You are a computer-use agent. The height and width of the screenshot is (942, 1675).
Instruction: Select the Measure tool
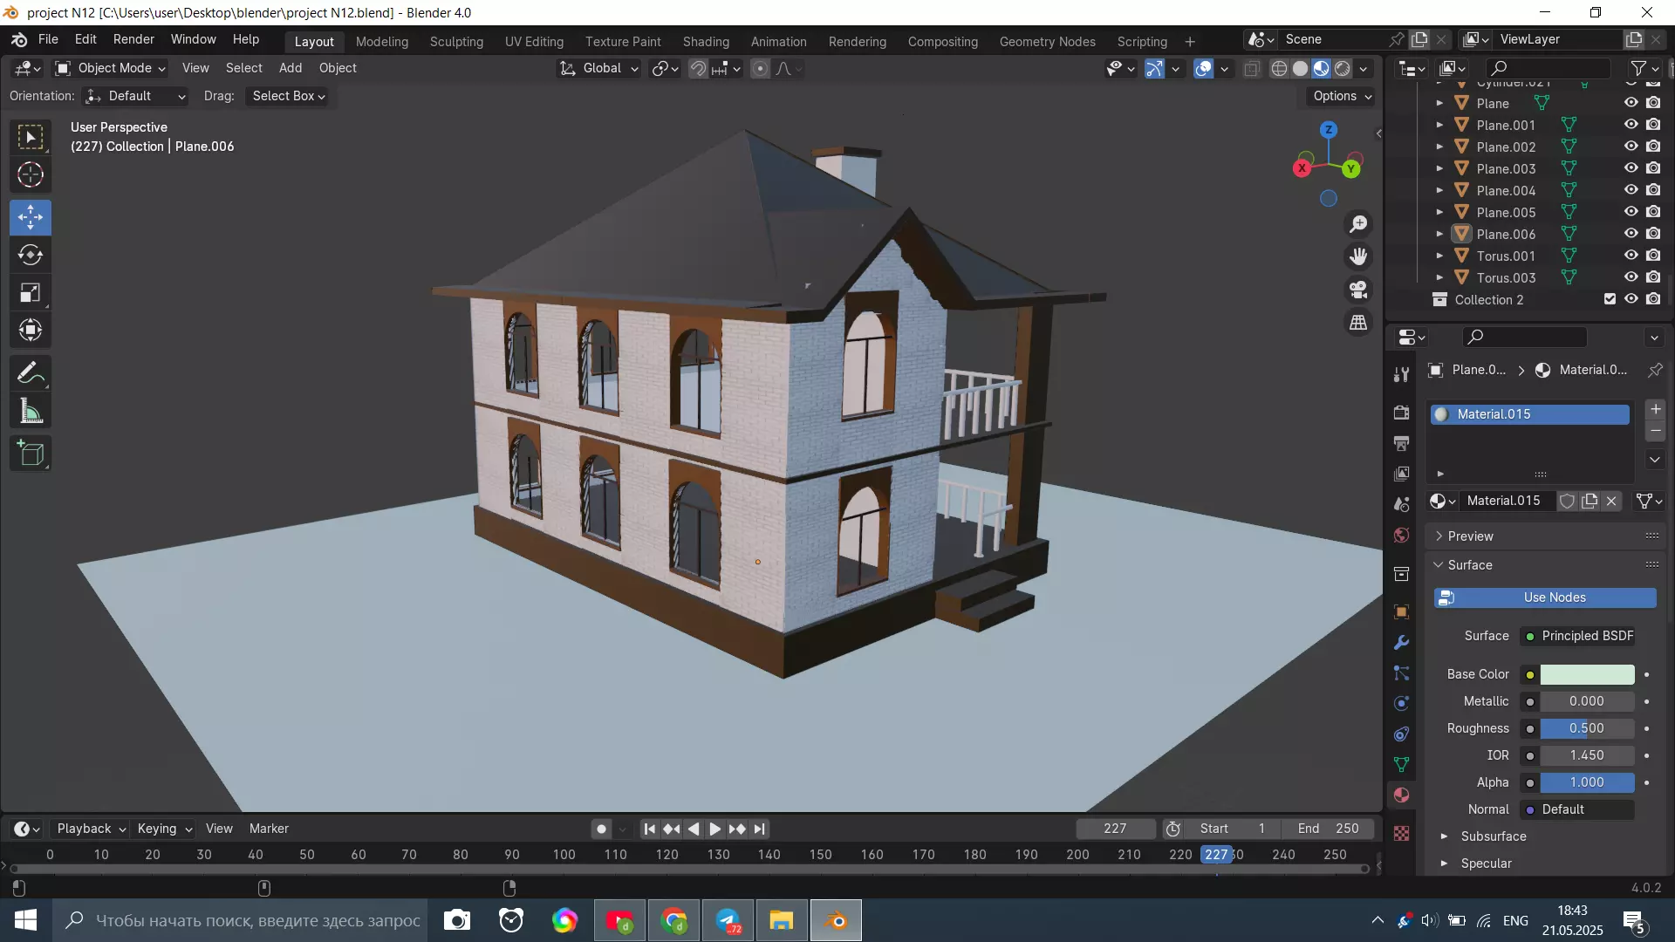[31, 412]
